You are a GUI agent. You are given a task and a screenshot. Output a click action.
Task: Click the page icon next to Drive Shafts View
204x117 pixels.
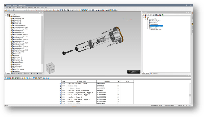[151, 29]
